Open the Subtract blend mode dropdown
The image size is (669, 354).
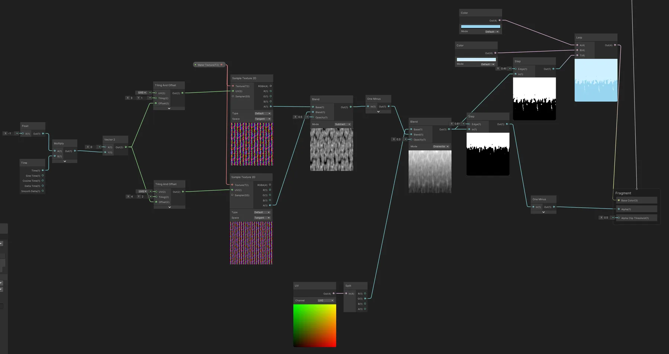pyautogui.click(x=342, y=124)
